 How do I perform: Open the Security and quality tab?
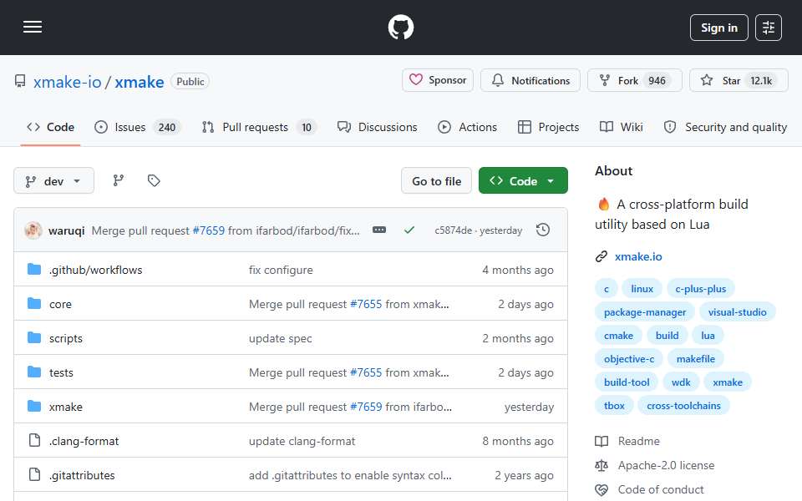point(725,127)
